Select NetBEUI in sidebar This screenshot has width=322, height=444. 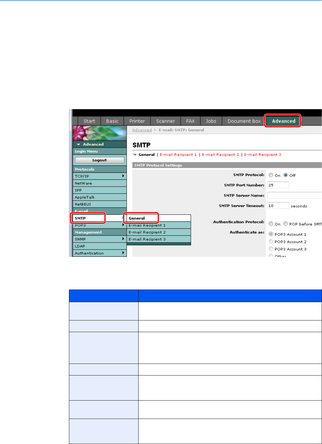(99, 204)
